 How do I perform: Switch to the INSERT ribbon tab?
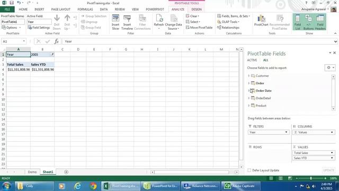coord(39,10)
